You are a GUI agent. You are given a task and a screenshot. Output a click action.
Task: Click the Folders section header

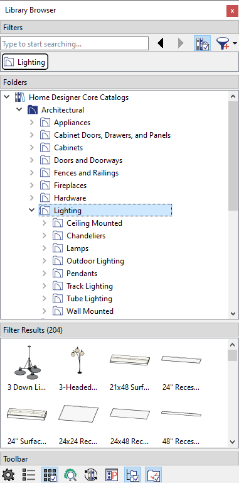119,82
